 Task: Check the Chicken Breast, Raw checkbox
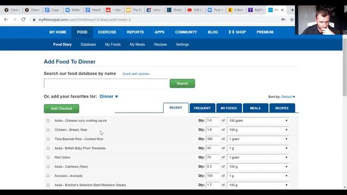pyautogui.click(x=48, y=130)
